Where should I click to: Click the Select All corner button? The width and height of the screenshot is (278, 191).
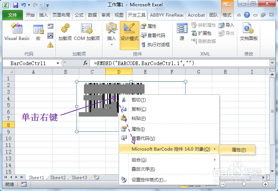pyautogui.click(x=9, y=72)
